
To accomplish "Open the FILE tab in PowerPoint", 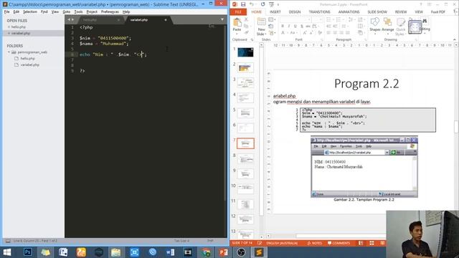I will point(238,11).
